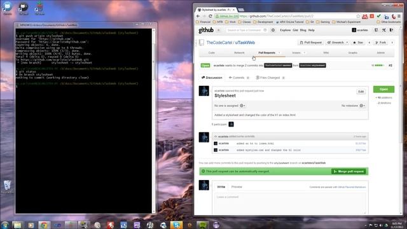This screenshot has width=407, height=229.
Task: Click the Merge pull request button
Action: (x=348, y=171)
